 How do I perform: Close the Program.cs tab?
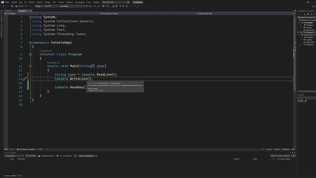coord(31,11)
